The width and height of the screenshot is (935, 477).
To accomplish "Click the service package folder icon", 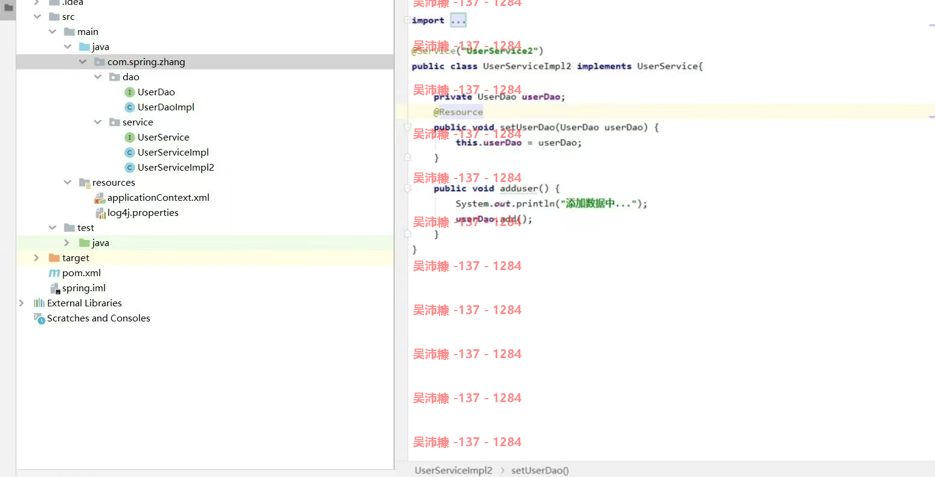I will pos(115,122).
